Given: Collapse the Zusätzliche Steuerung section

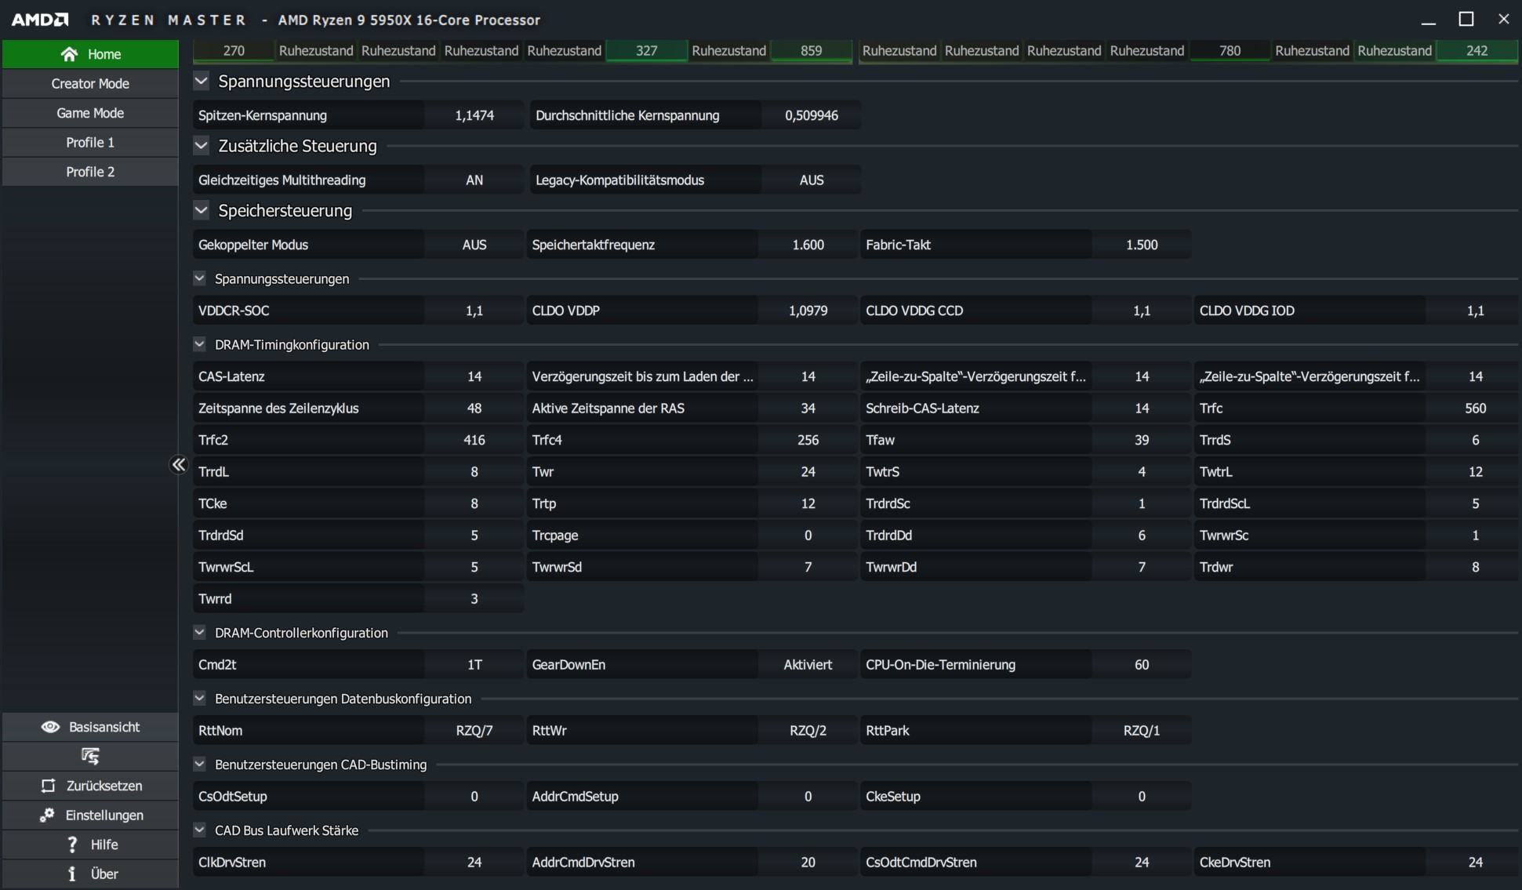Looking at the screenshot, I should click(x=202, y=145).
